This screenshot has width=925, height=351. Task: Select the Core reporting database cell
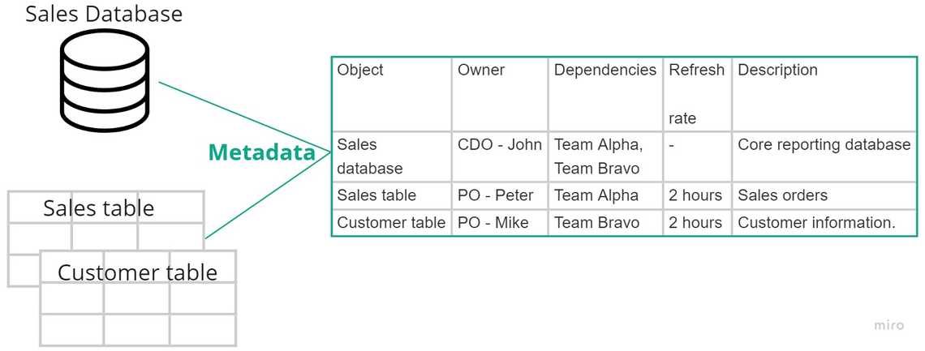(x=824, y=156)
